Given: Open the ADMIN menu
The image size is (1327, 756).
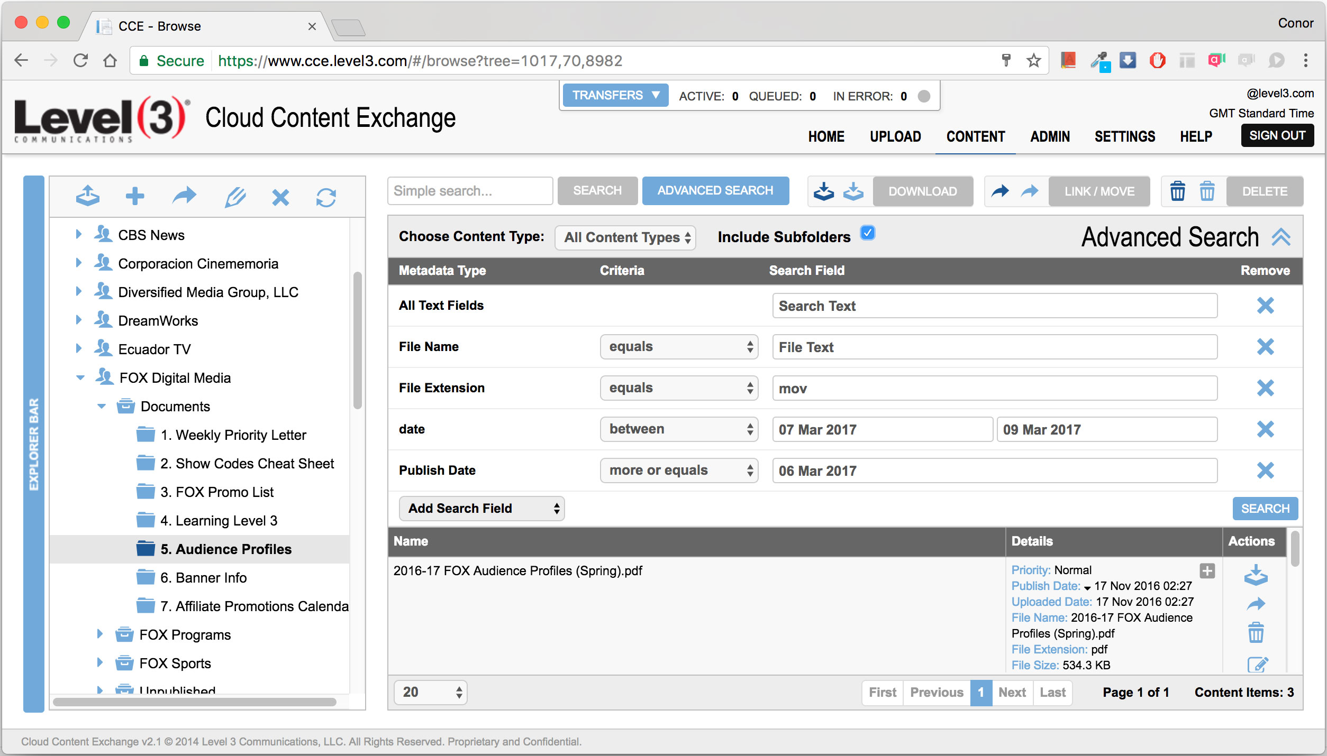Looking at the screenshot, I should (x=1050, y=136).
